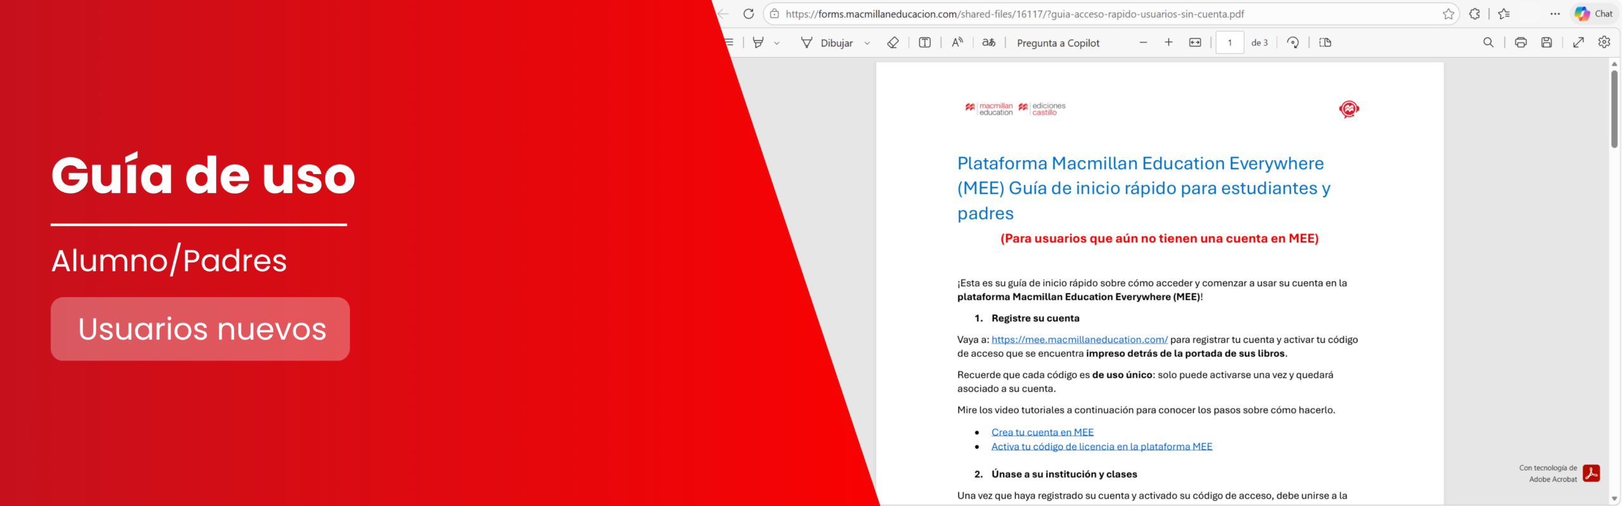
Task: Expand the highlighter options dropdown arrow
Action: point(777,43)
